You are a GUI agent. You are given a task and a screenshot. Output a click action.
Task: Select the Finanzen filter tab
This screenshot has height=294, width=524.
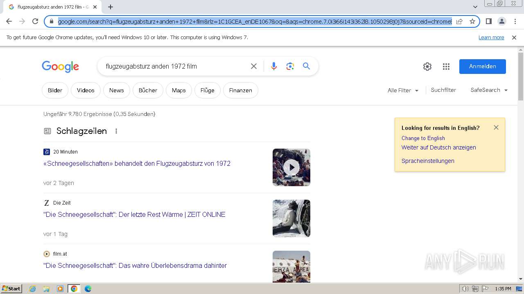pyautogui.click(x=241, y=90)
